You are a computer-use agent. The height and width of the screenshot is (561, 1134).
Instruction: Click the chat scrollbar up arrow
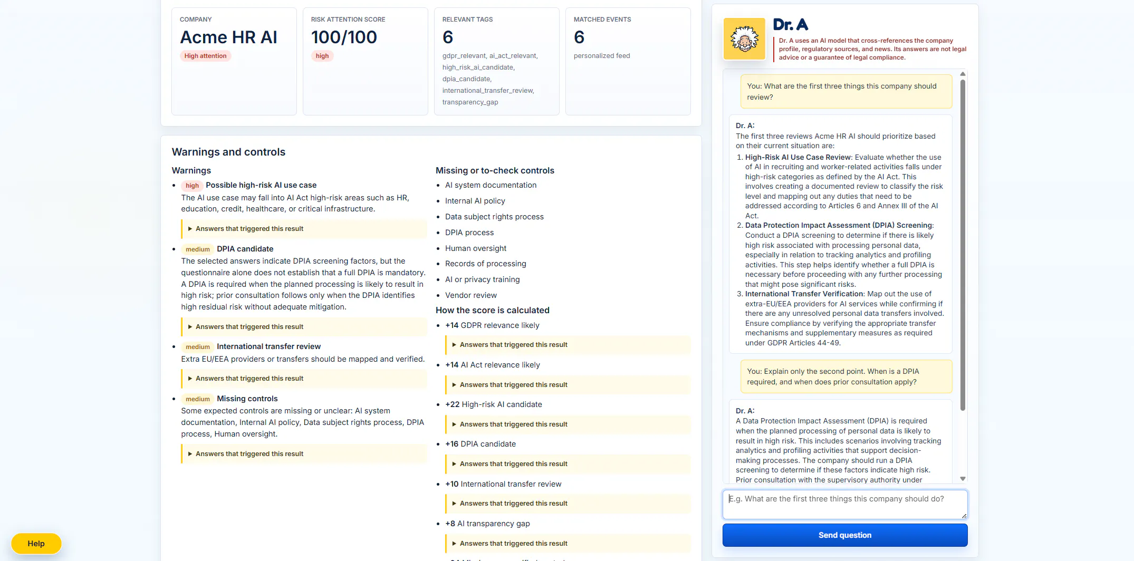[x=963, y=74]
